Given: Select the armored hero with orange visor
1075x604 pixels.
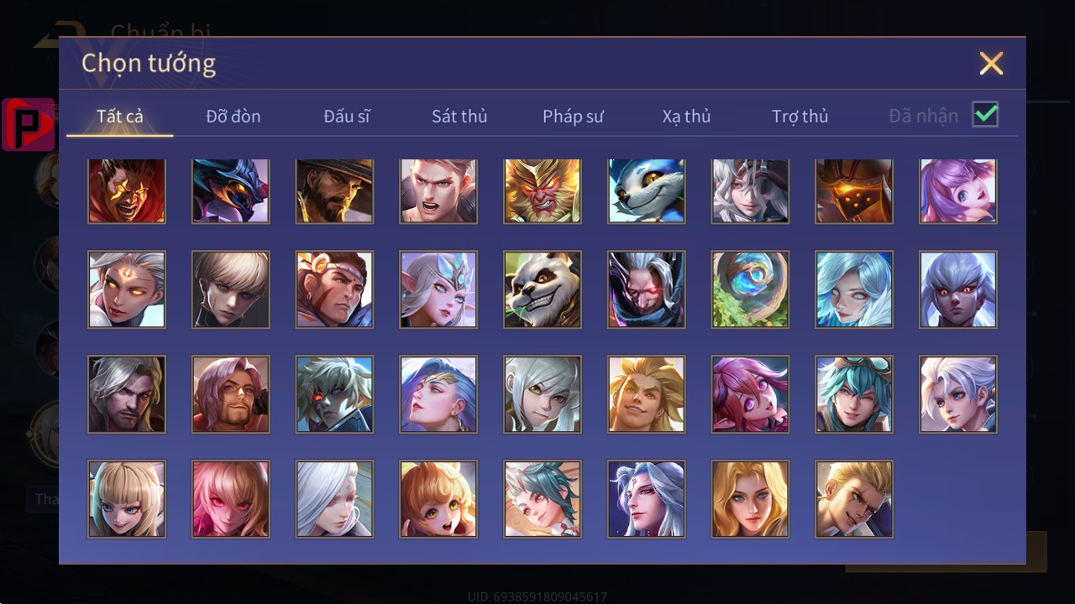Looking at the screenshot, I should [x=854, y=191].
